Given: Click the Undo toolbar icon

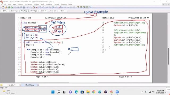Looking at the screenshot, I should [x=40, y=7].
